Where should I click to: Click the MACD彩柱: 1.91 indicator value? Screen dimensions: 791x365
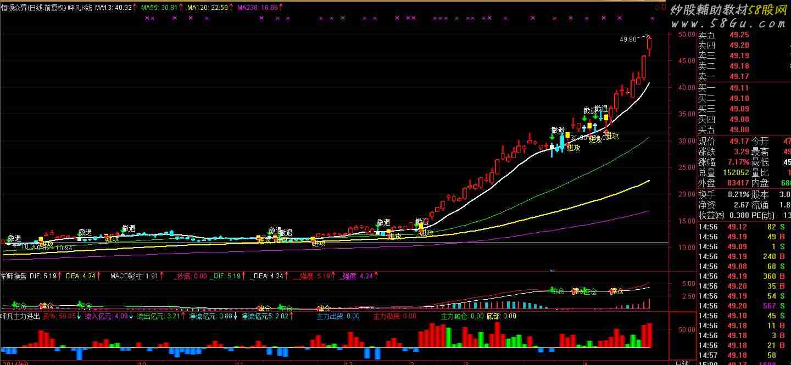point(135,276)
